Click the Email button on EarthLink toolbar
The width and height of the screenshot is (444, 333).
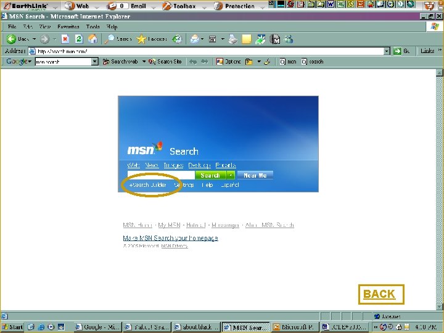pyautogui.click(x=126, y=6)
